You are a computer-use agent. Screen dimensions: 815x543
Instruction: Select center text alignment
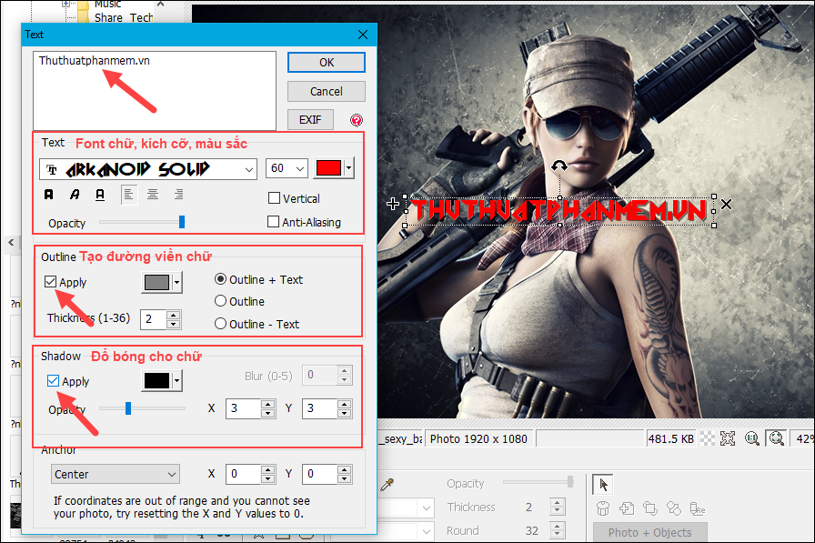(x=152, y=194)
